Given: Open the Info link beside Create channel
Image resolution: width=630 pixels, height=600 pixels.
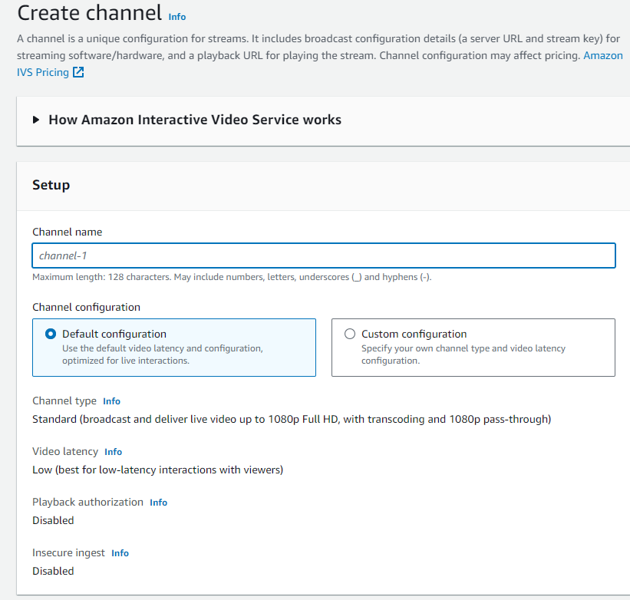Looking at the screenshot, I should coord(176,17).
